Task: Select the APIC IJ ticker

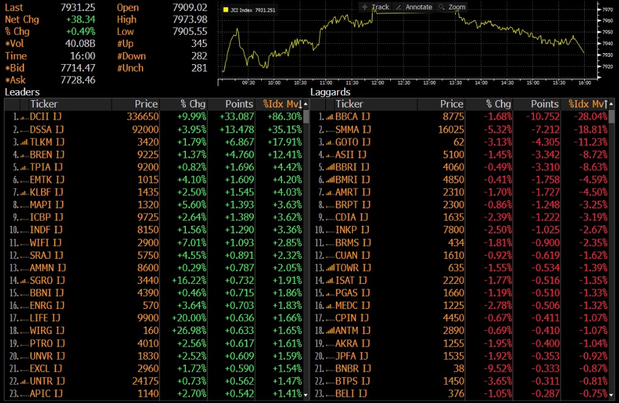Action: tap(46, 394)
